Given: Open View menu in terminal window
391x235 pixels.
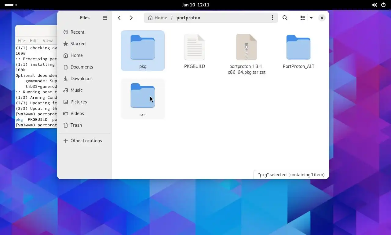Looking at the screenshot, I should 48,40.
